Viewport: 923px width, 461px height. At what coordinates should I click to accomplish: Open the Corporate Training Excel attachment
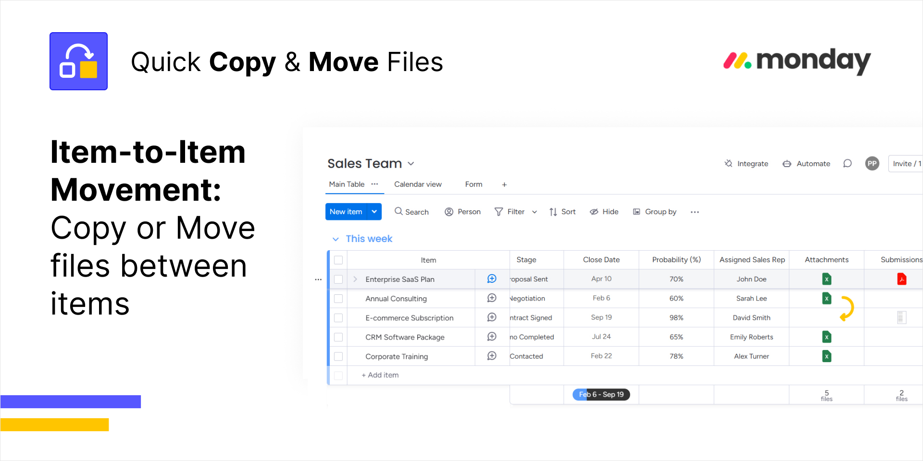[x=826, y=356]
